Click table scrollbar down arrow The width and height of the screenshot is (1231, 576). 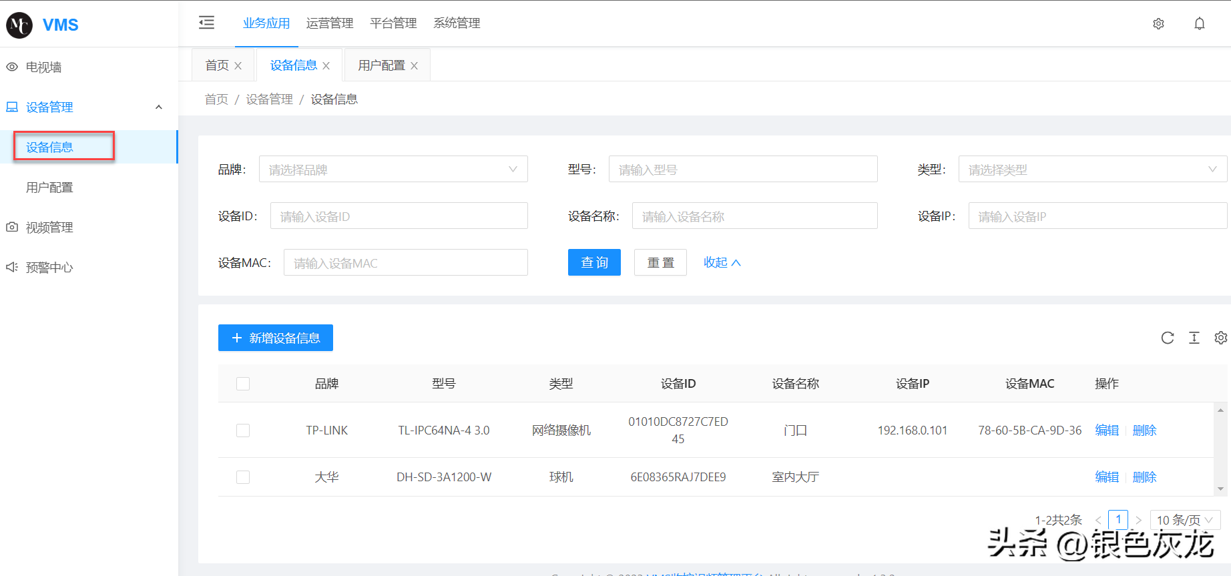[1220, 489]
